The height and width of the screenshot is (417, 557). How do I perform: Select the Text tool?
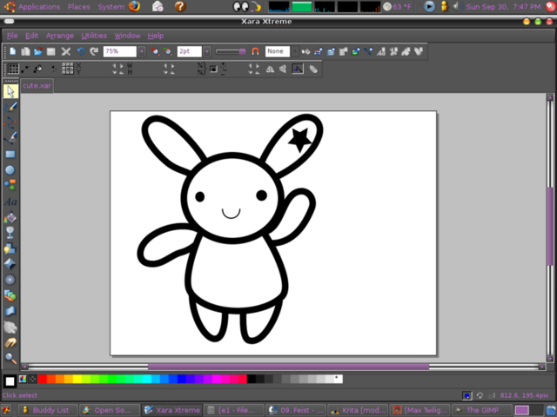[10, 202]
